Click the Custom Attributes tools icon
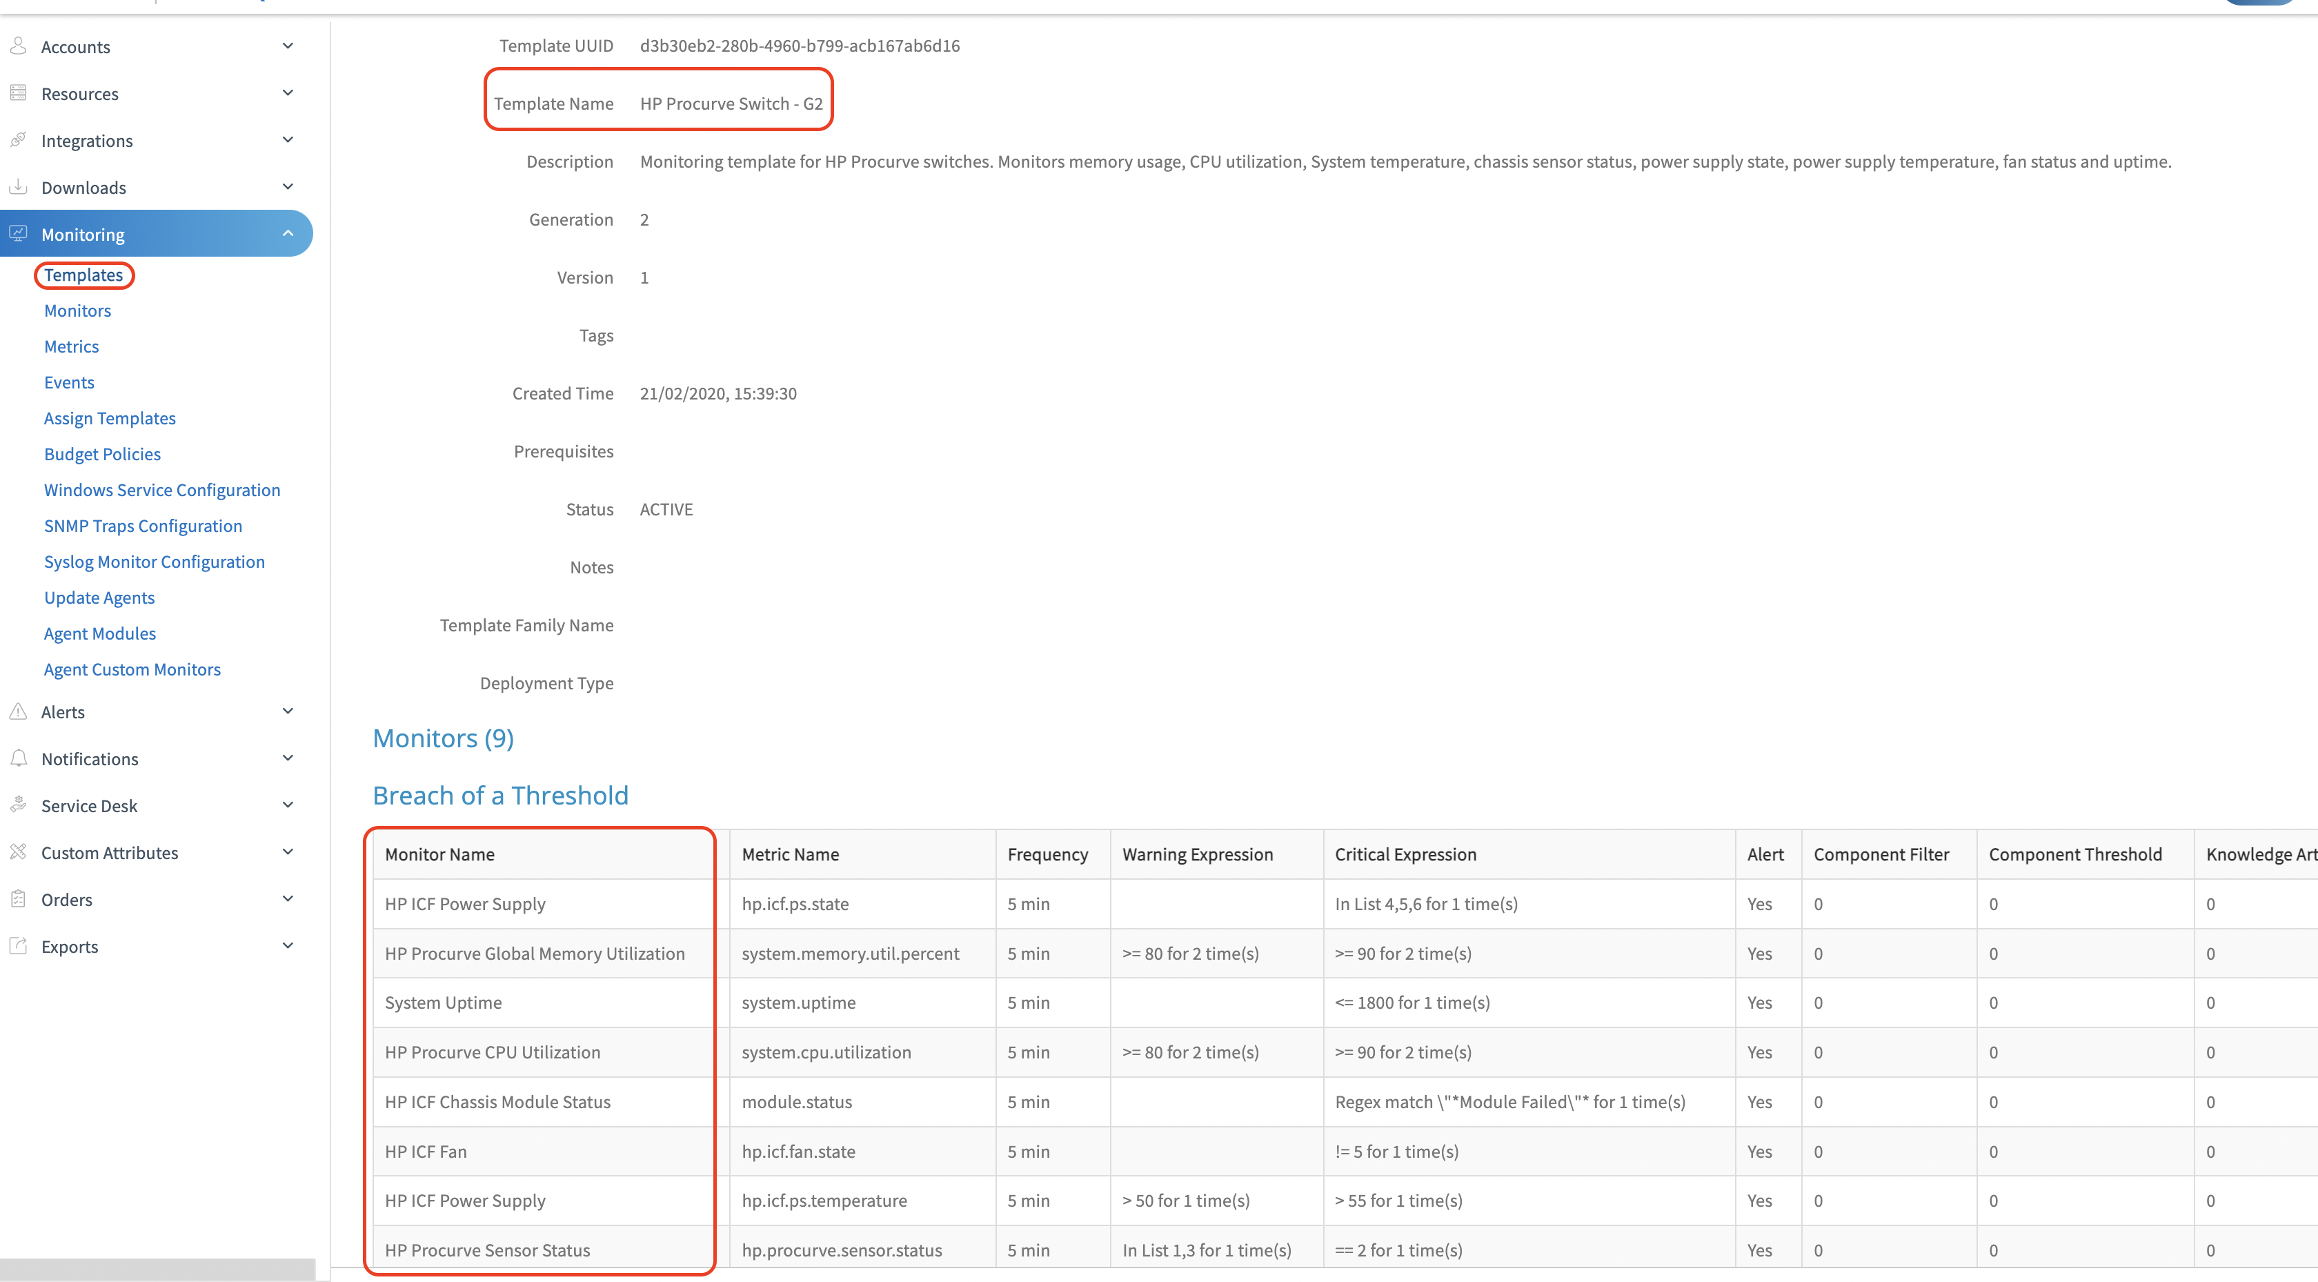 (18, 851)
